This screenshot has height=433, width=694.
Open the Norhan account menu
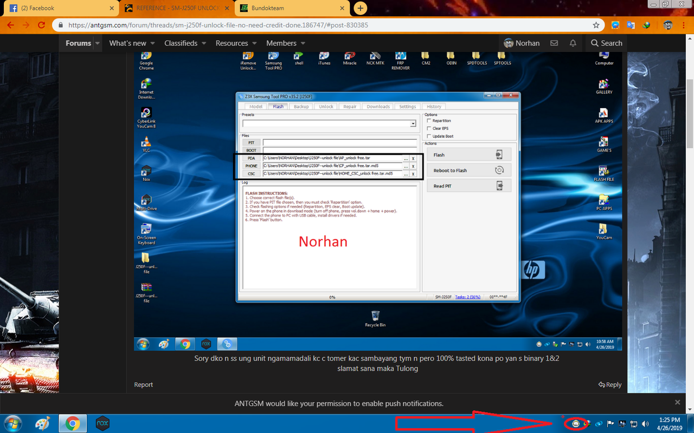[x=522, y=43]
